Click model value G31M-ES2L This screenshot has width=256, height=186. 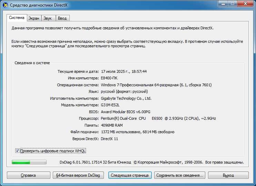click(x=110, y=105)
